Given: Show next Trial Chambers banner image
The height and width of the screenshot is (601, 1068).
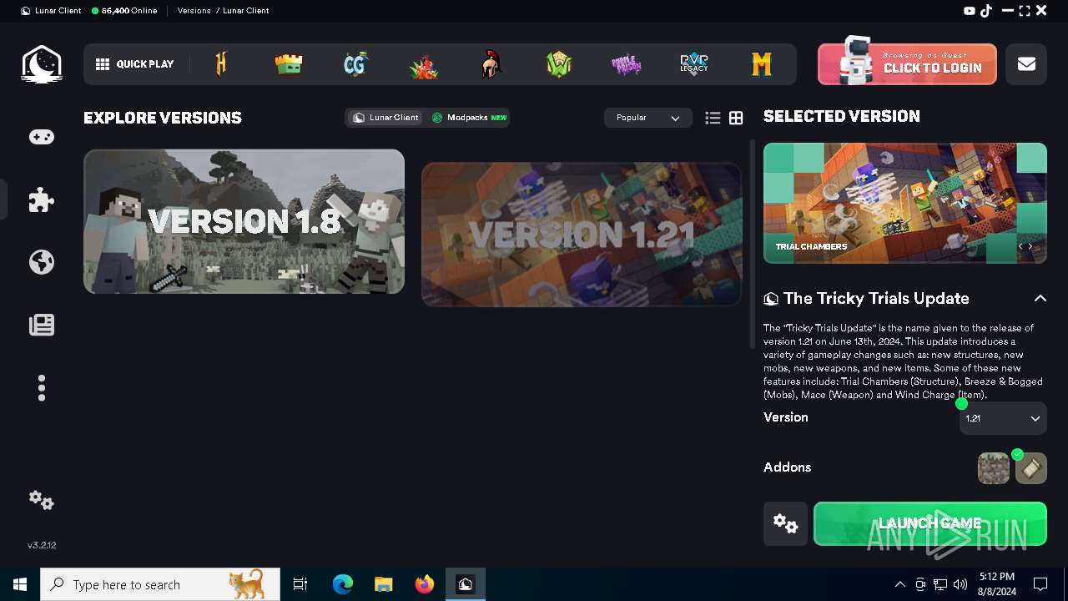Looking at the screenshot, I should [1031, 246].
